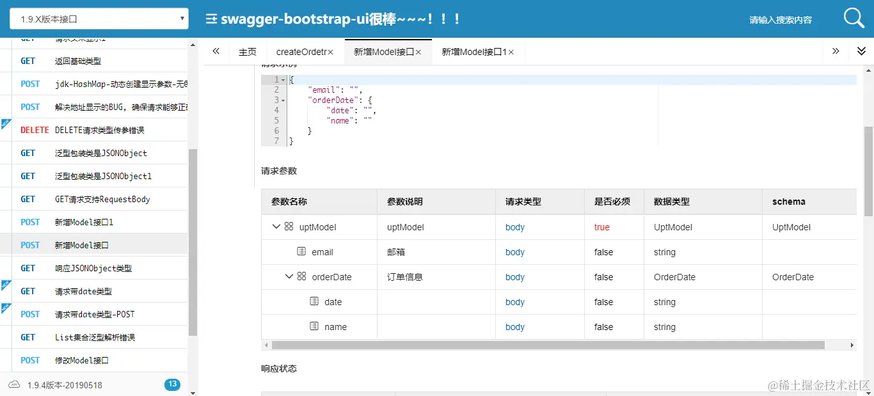Click the 13 count badge
Screen dimensions: 874x396
(172, 384)
